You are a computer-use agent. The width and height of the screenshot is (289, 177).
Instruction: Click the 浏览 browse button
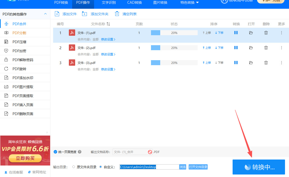(x=183, y=167)
